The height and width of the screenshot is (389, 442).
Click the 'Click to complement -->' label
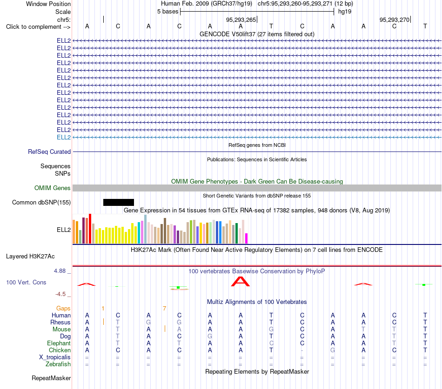coord(38,27)
